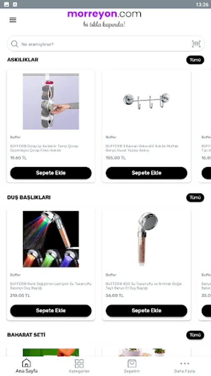This screenshot has height=376, width=211.
Task: Add the LED shower head to cart
Action: tap(51, 310)
